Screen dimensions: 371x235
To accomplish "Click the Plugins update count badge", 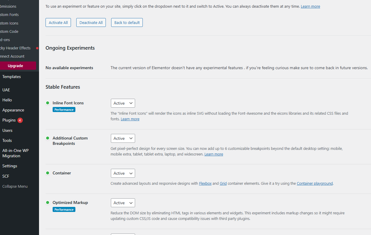I will point(20,120).
